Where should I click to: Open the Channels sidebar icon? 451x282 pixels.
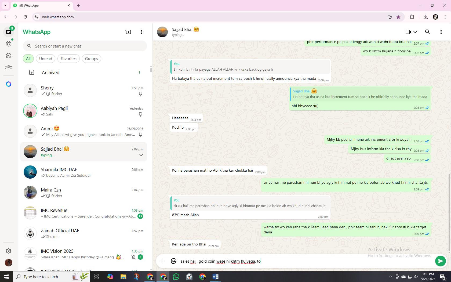coord(9,56)
